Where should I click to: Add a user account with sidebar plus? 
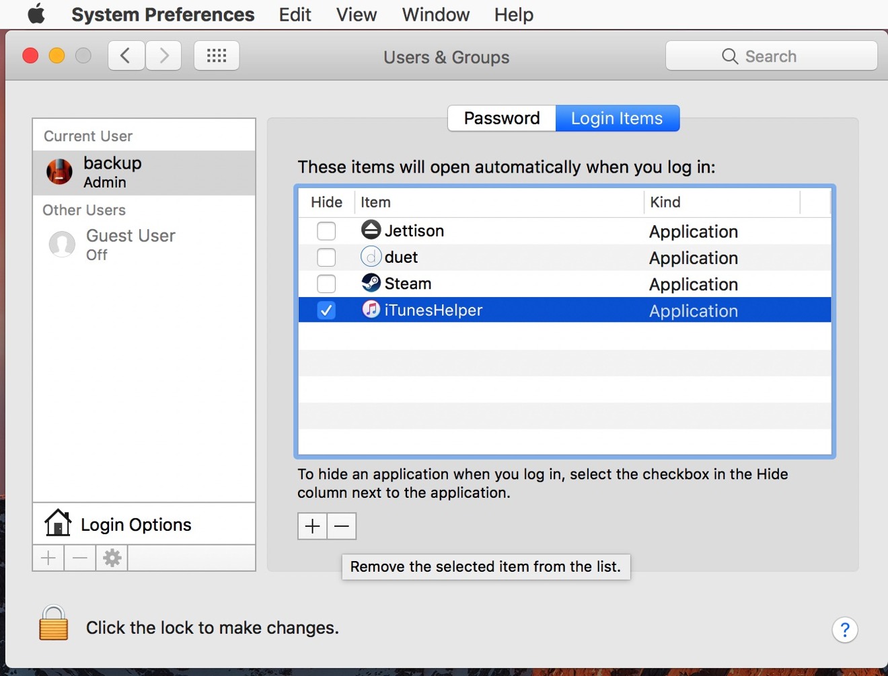[48, 558]
